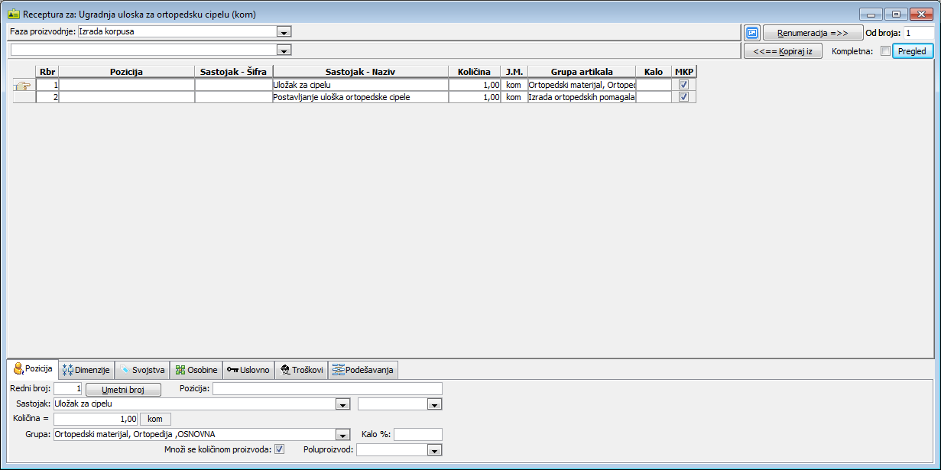Click the Receptura window title icon
This screenshot has width=941, height=470.
(x=13, y=14)
